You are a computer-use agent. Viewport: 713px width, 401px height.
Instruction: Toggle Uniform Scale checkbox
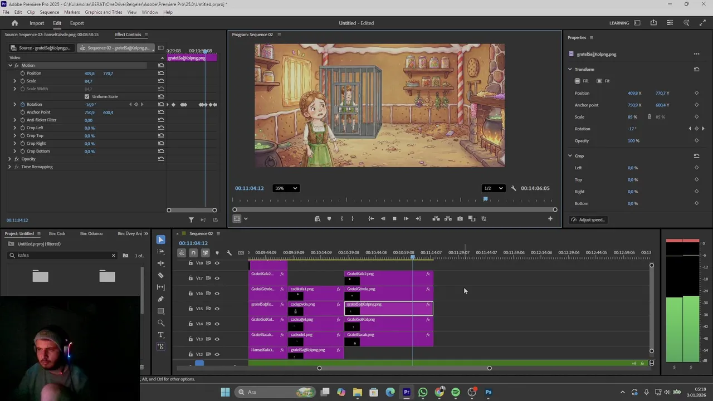coord(87,96)
